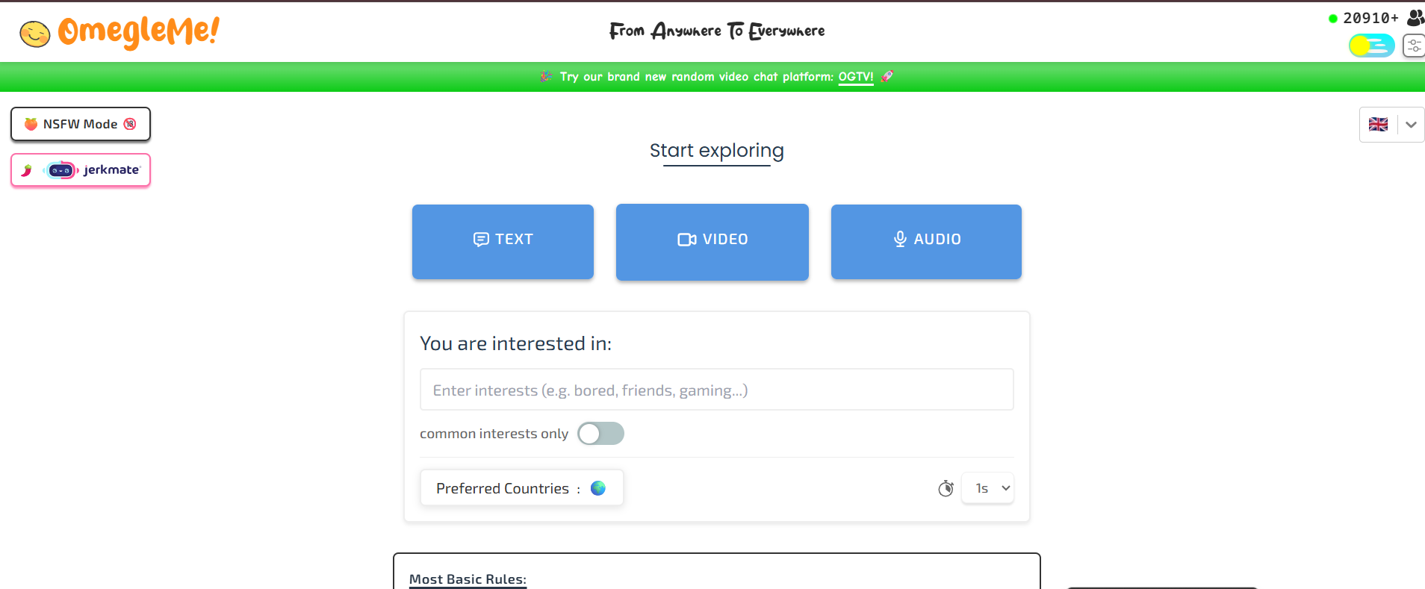Open the 1s delay dropdown
Viewport: 1425px width, 589px height.
coord(987,488)
